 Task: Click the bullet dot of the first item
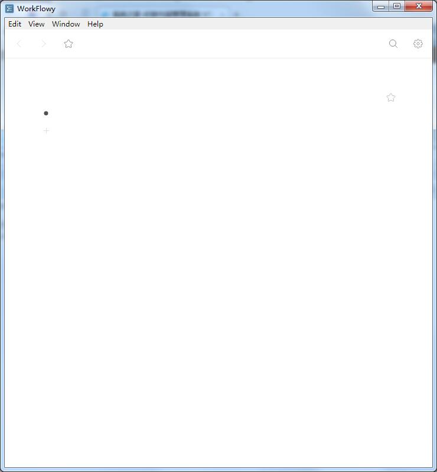click(46, 113)
